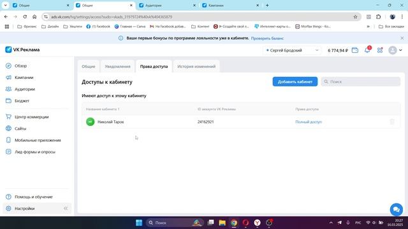This screenshot has height=229, width=408.
Task: Open the Хештеги bookmarks folder
Action: click(73, 27)
